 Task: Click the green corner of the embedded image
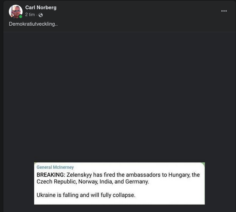click(x=203, y=164)
